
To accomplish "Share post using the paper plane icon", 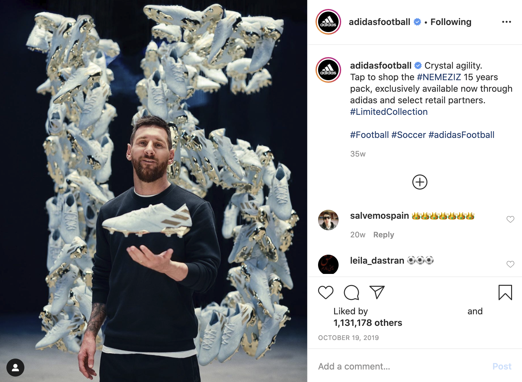I will pos(377,292).
